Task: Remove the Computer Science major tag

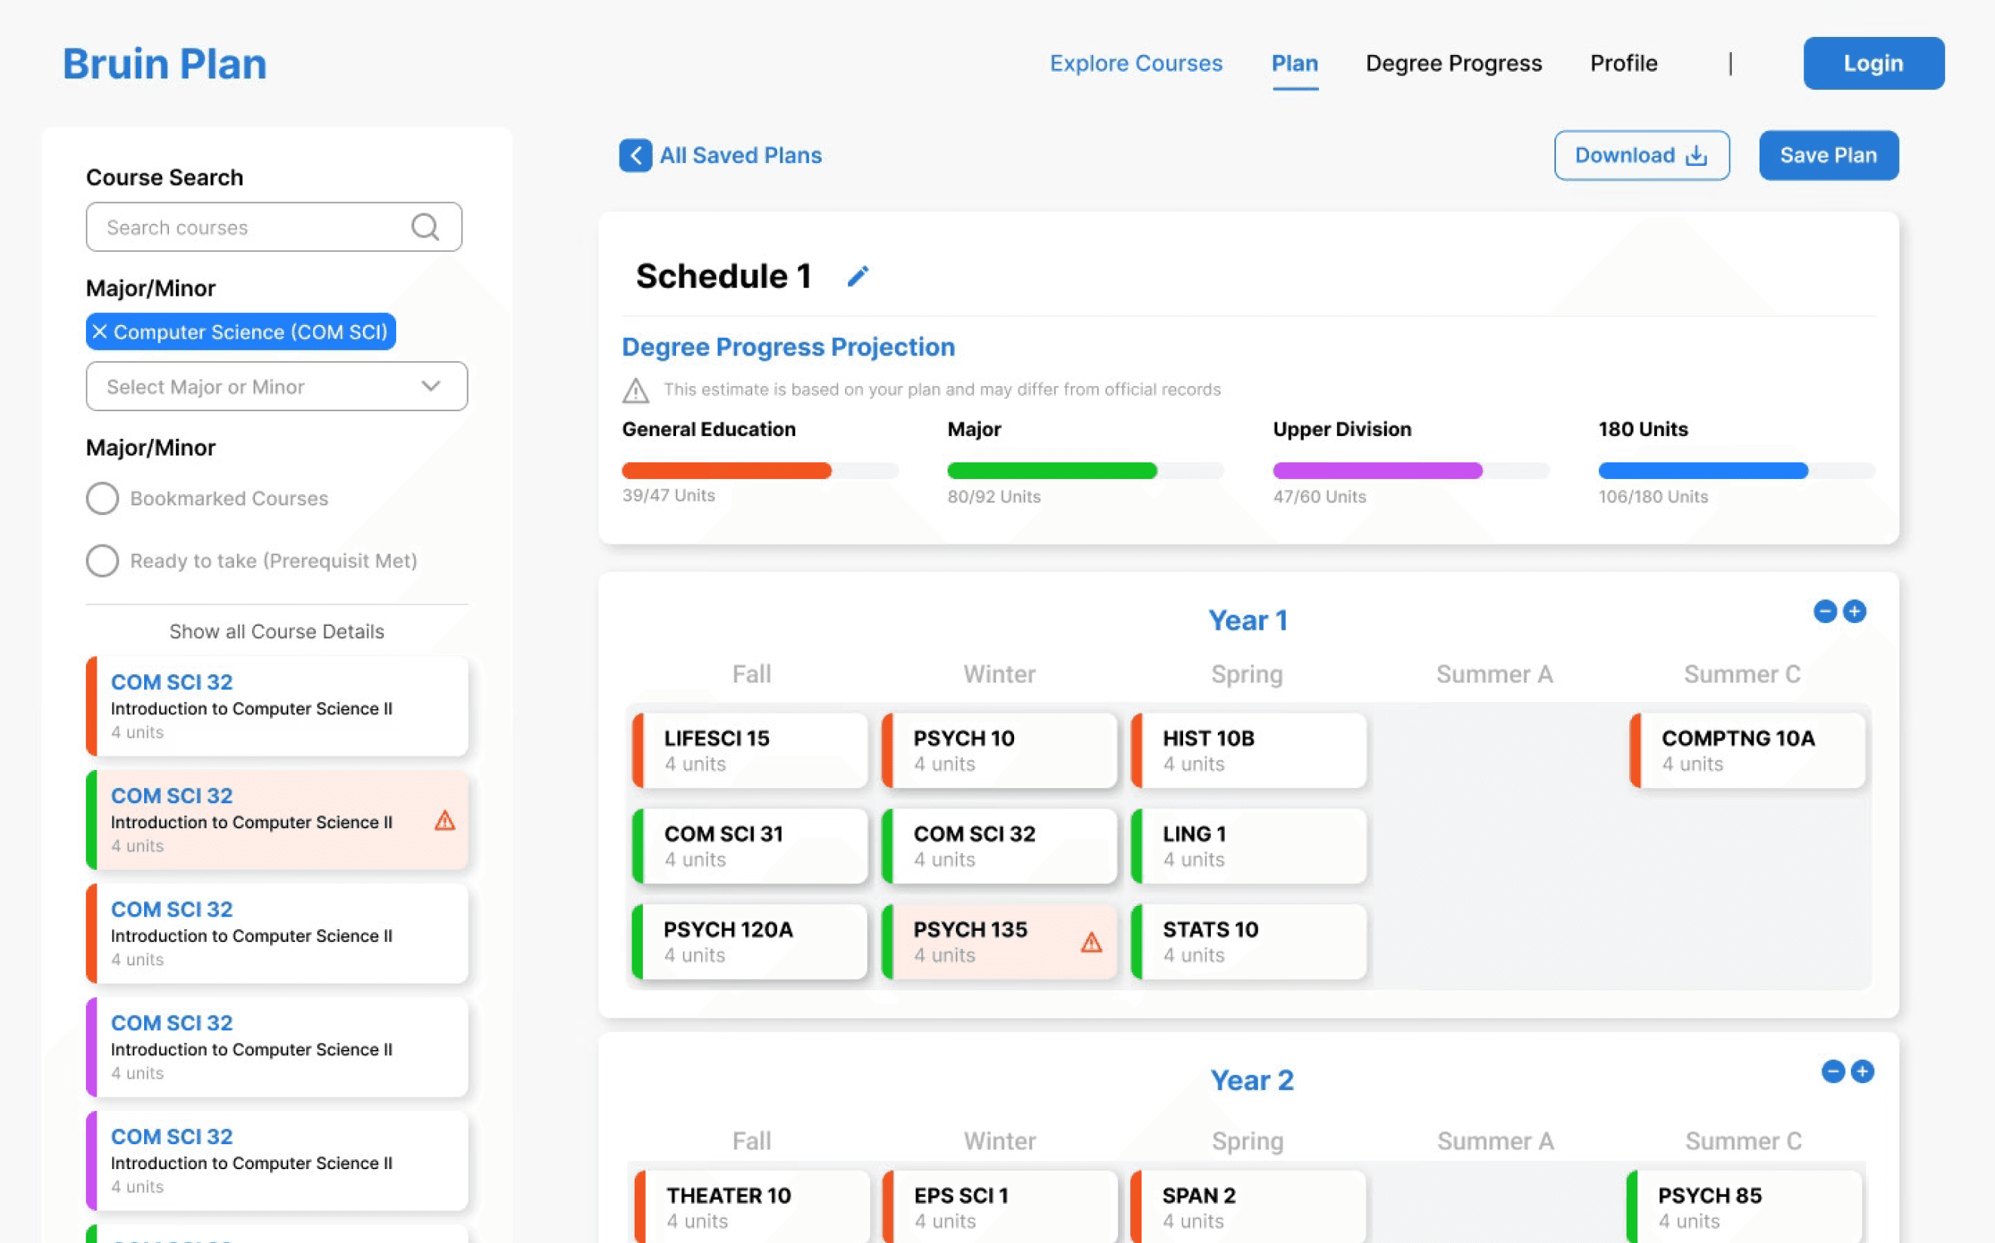Action: (x=100, y=332)
